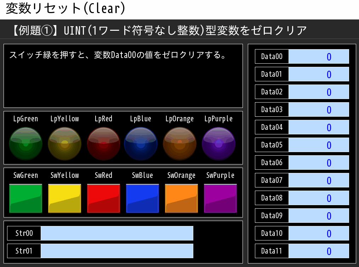The width and height of the screenshot is (359, 267).
Task: Select the Data04 value field
Action: pos(319,127)
